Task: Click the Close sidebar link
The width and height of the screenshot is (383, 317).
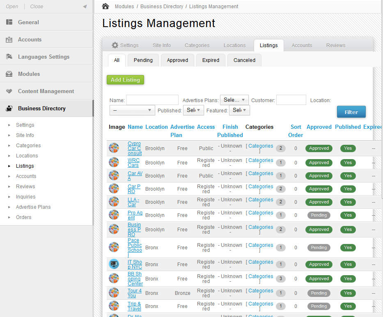Action: [37, 6]
